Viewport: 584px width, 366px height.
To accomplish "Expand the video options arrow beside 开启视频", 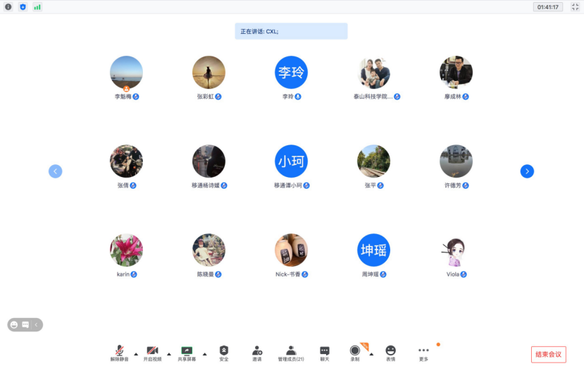I will 169,354.
